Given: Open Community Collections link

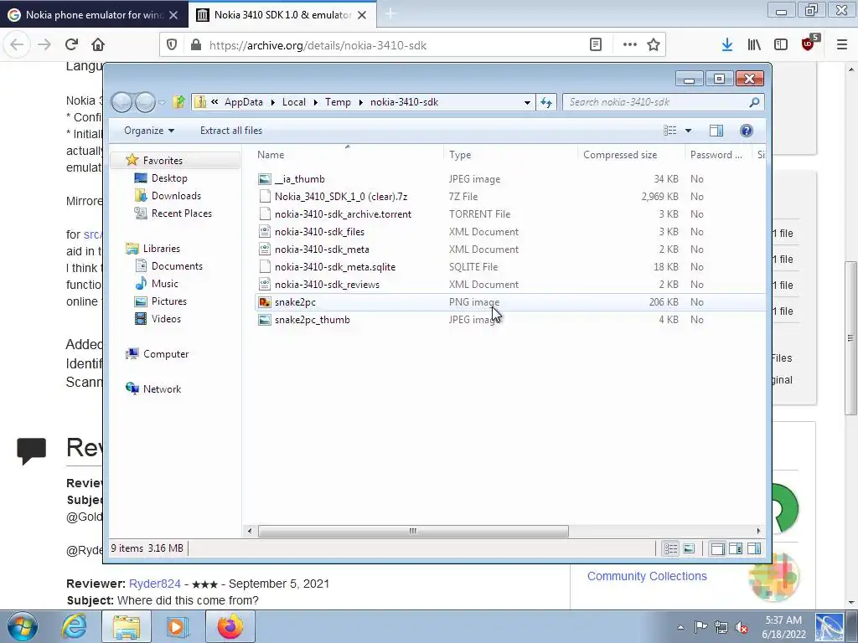Looking at the screenshot, I should click(x=647, y=576).
